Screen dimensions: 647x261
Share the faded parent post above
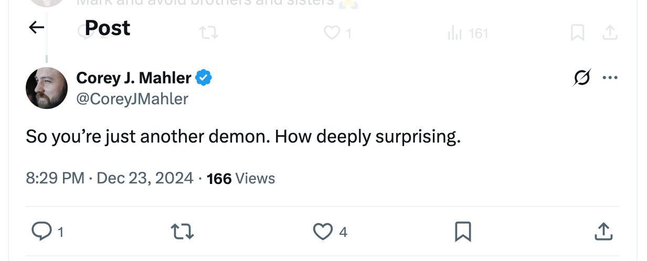pos(609,34)
